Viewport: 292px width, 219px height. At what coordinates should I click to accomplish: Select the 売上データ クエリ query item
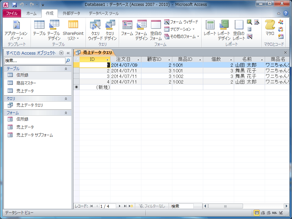tap(37, 105)
